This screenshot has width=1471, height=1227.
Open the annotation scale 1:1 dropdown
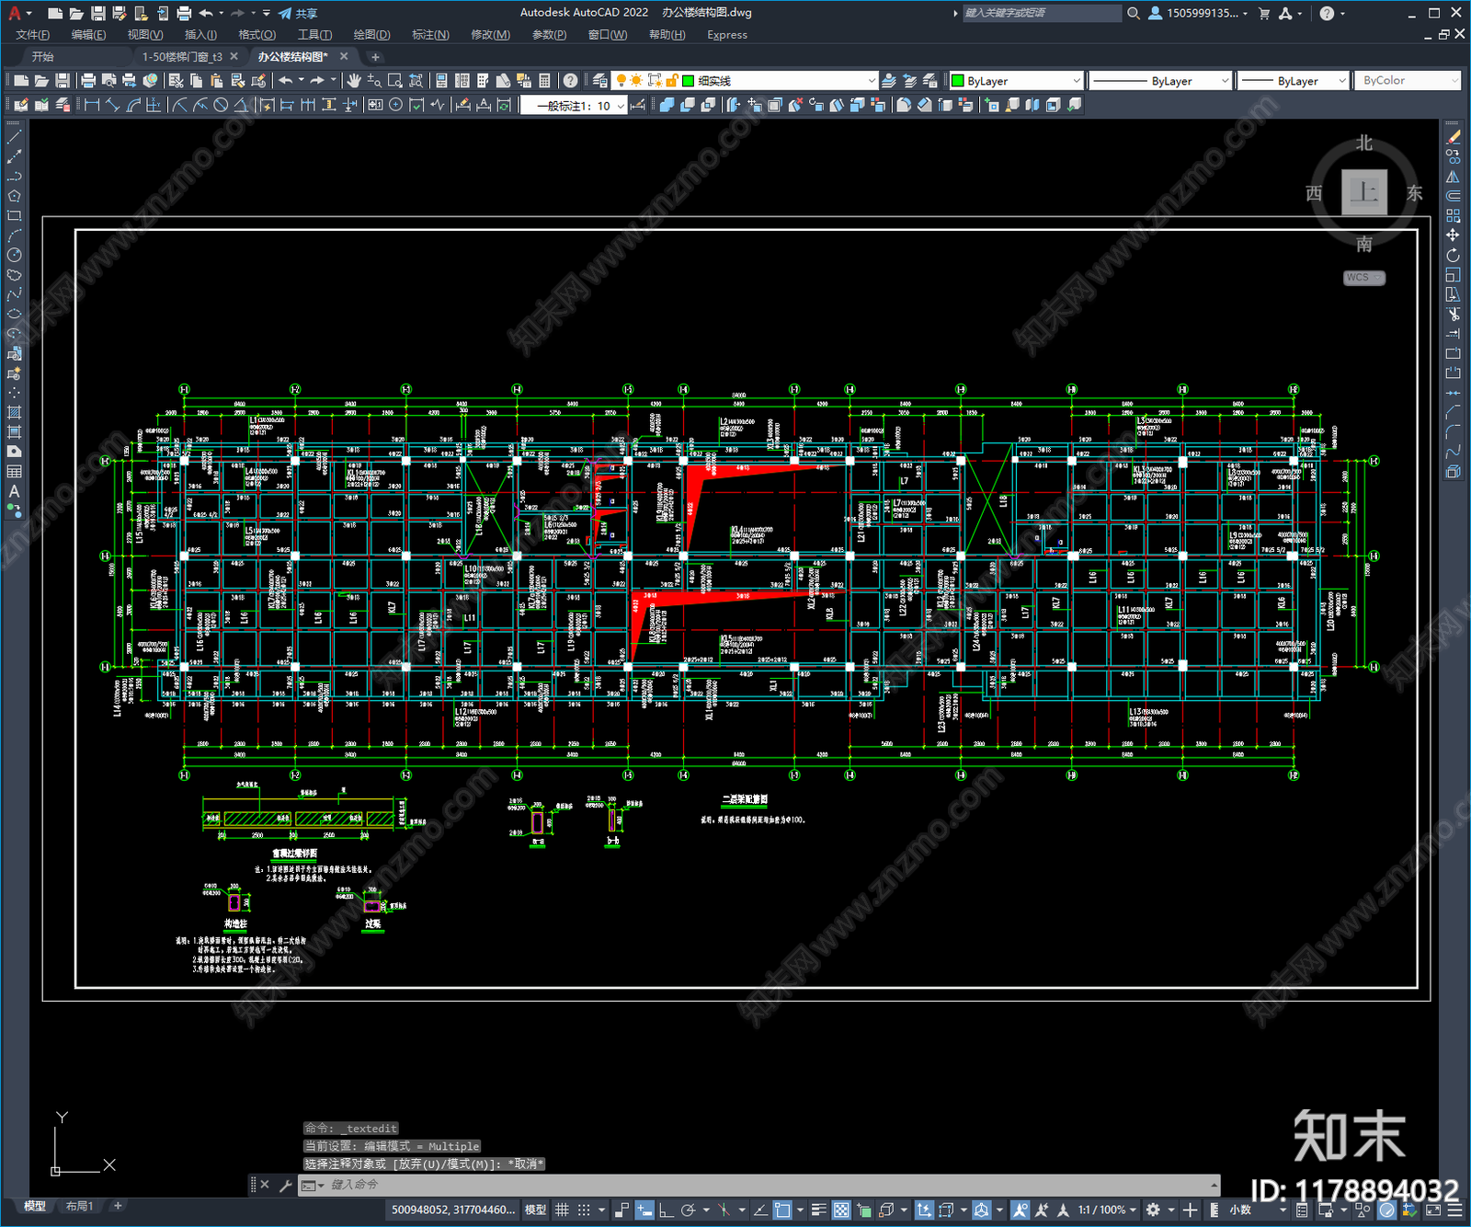[x=1108, y=1210]
